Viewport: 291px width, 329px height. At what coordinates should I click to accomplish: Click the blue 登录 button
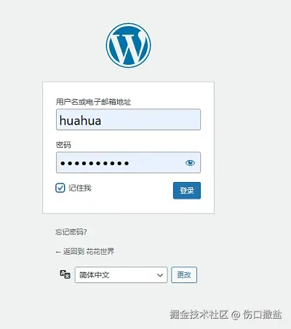point(187,191)
